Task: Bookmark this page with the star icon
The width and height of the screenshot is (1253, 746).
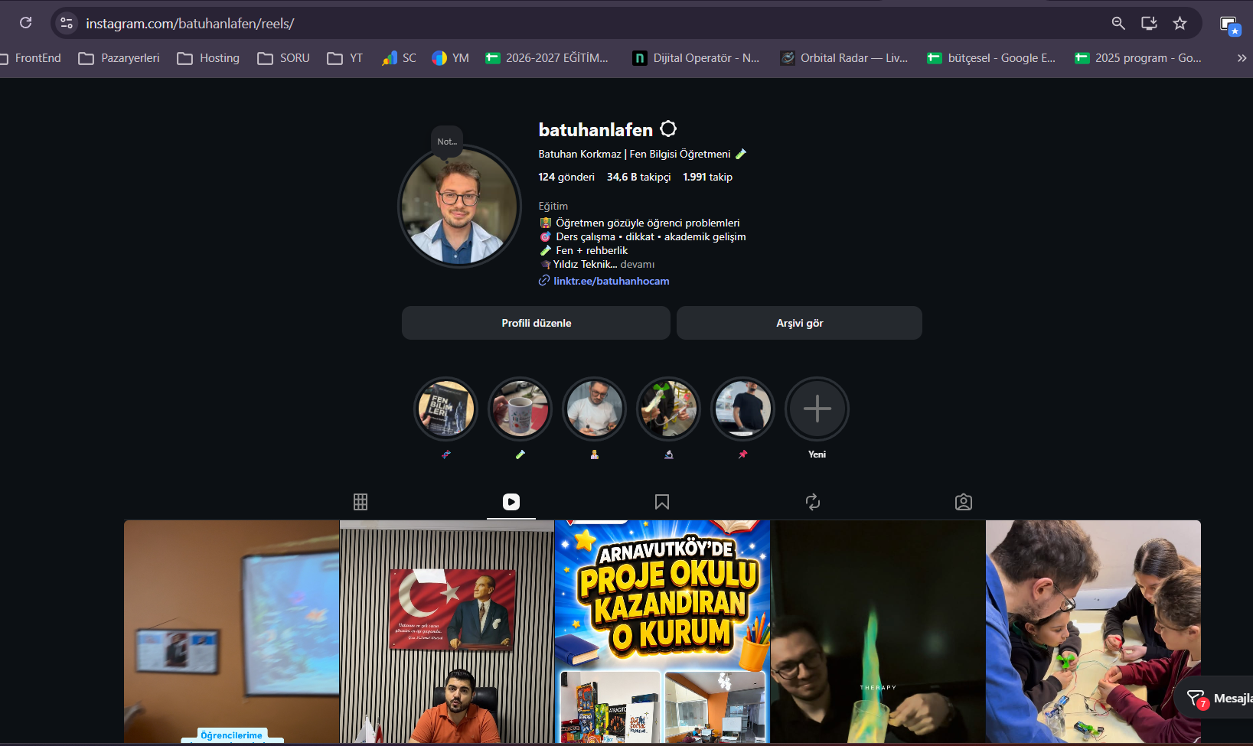Action: (1180, 23)
